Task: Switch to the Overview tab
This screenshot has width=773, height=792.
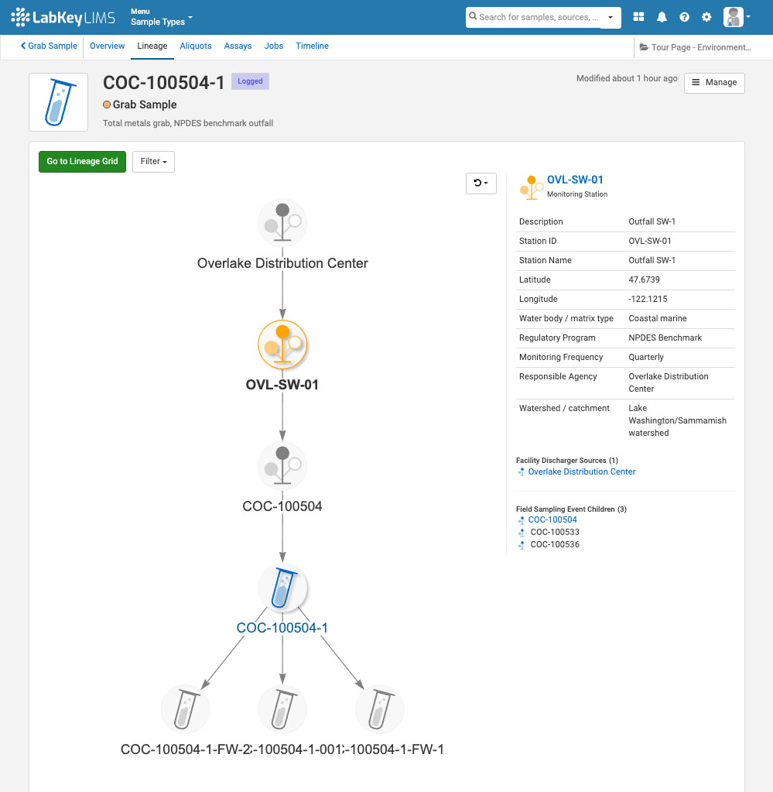Action: pos(107,46)
